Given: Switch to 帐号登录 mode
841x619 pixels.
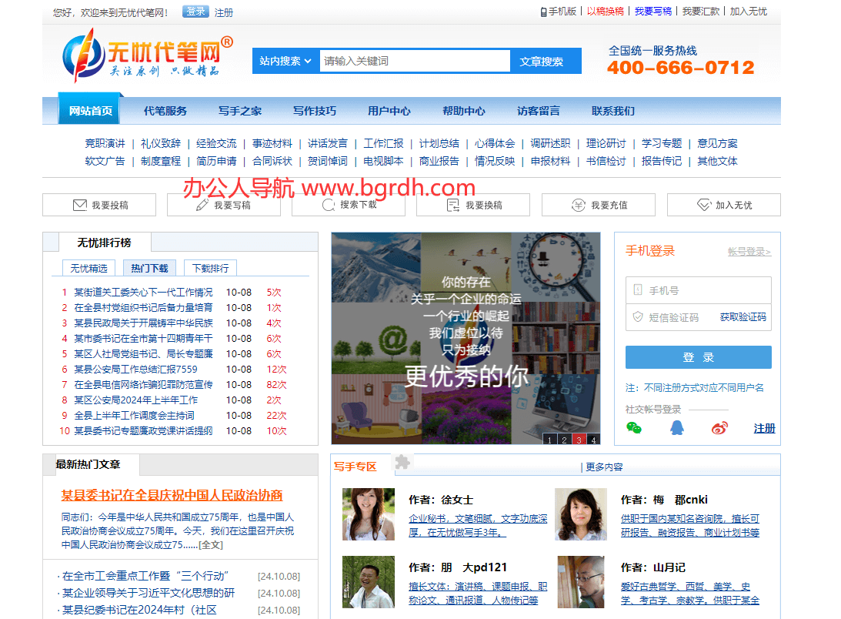Looking at the screenshot, I should [749, 251].
